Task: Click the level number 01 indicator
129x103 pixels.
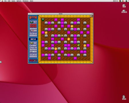Action: (91, 16)
